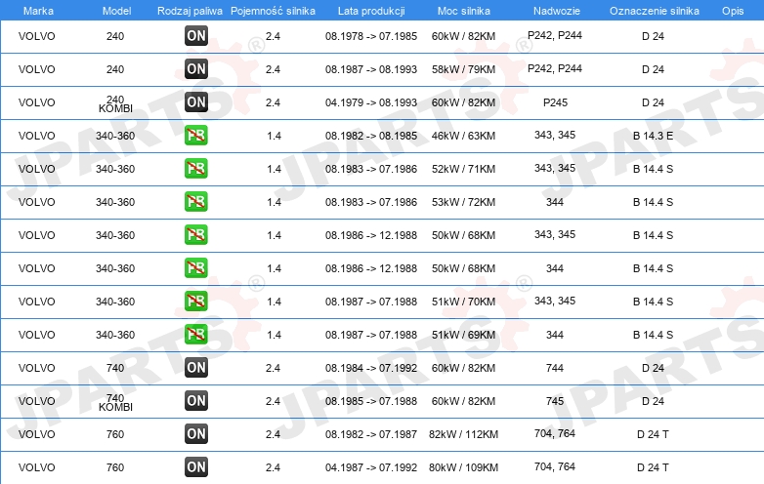Viewport: 764px width, 484px height.
Task: Click the 52kW / 71KM power cell
Action: (463, 169)
